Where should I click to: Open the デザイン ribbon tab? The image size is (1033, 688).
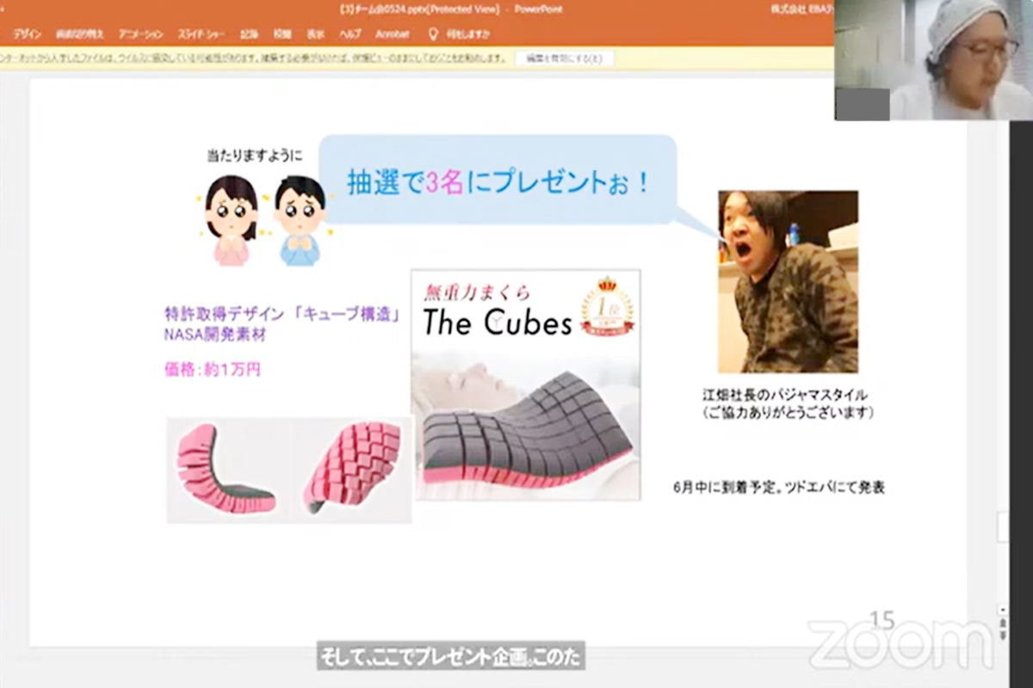[28, 34]
